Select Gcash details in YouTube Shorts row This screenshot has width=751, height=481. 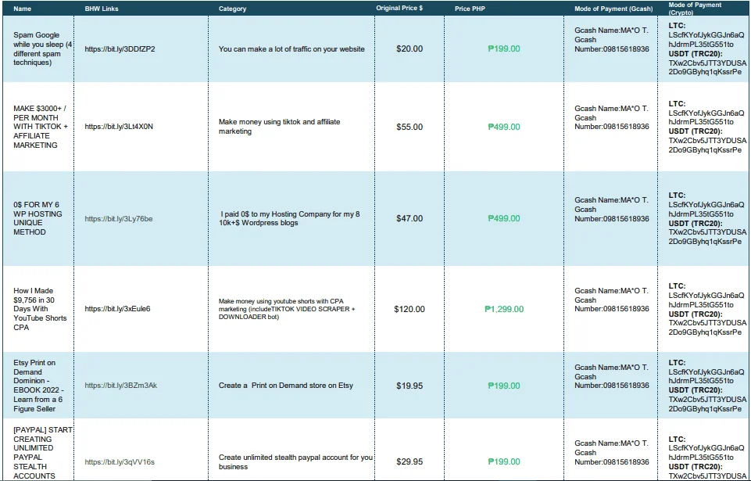[612, 300]
